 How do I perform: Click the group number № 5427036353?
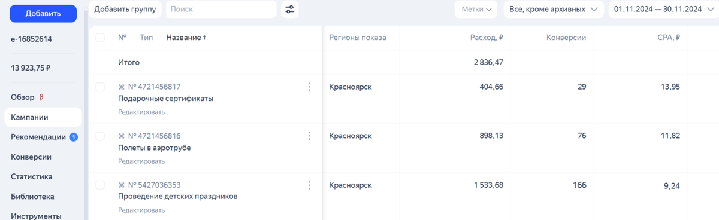(155, 185)
